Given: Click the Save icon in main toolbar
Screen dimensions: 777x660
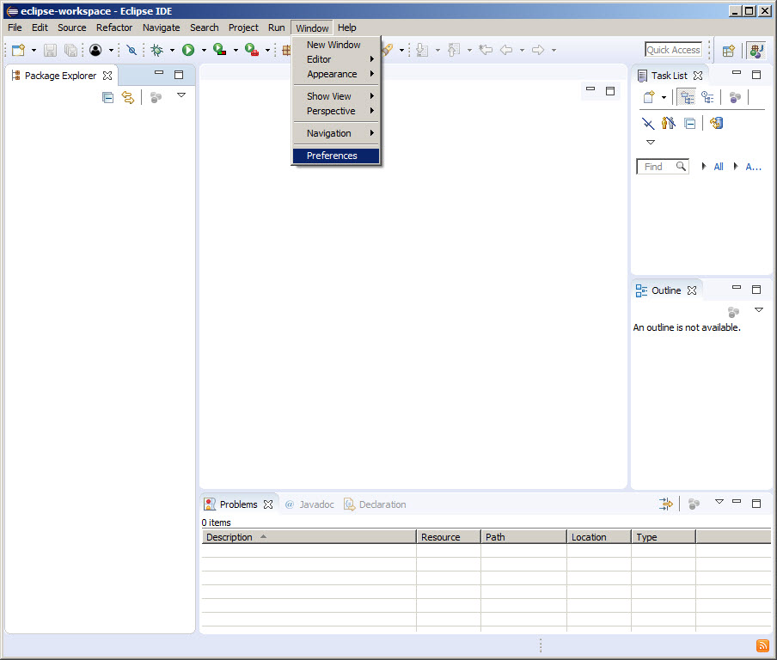Looking at the screenshot, I should tap(51, 51).
